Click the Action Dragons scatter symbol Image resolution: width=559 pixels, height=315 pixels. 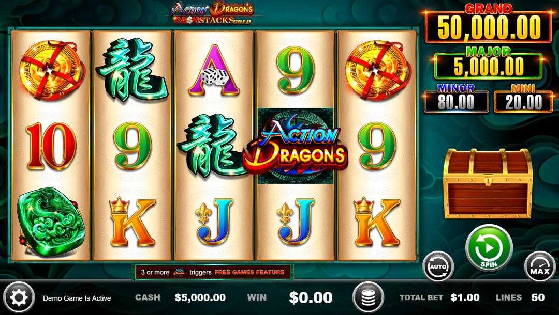295,146
